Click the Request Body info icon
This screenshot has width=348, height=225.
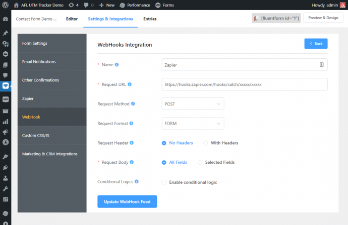pos(132,162)
